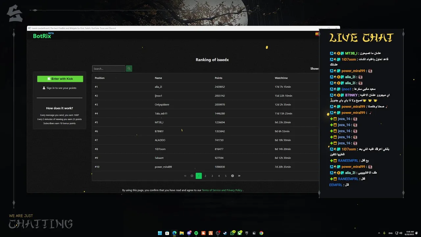Select name 1iD7oom in ranking table
The width and height of the screenshot is (421, 237).
pos(160,149)
